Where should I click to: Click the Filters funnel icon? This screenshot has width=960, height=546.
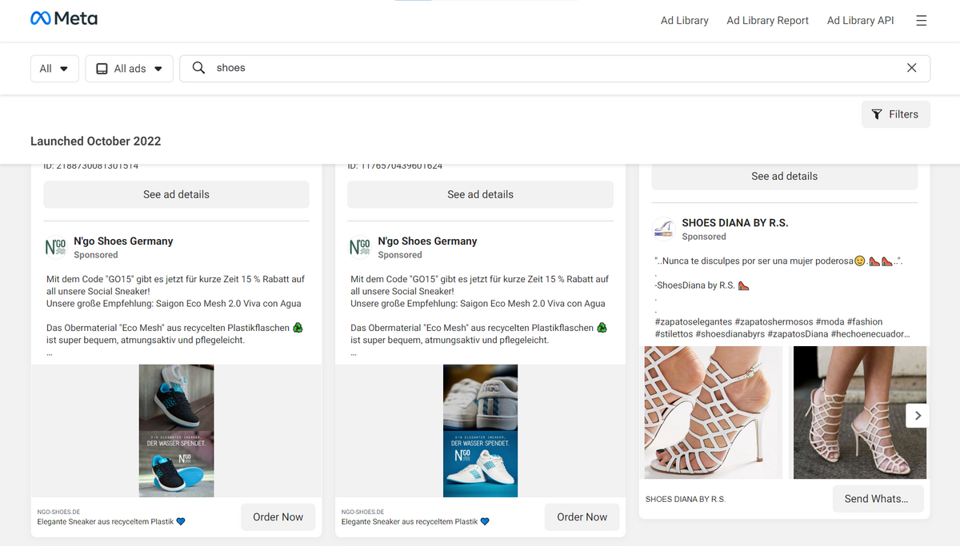click(878, 114)
